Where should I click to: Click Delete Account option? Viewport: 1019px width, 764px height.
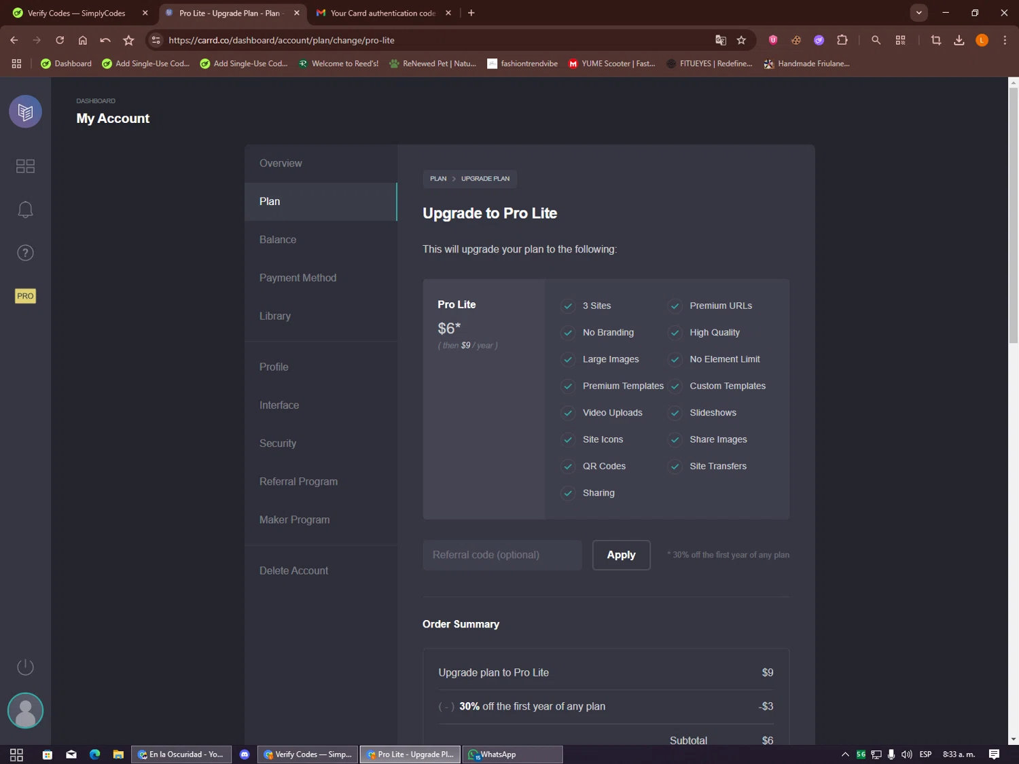[321, 571]
